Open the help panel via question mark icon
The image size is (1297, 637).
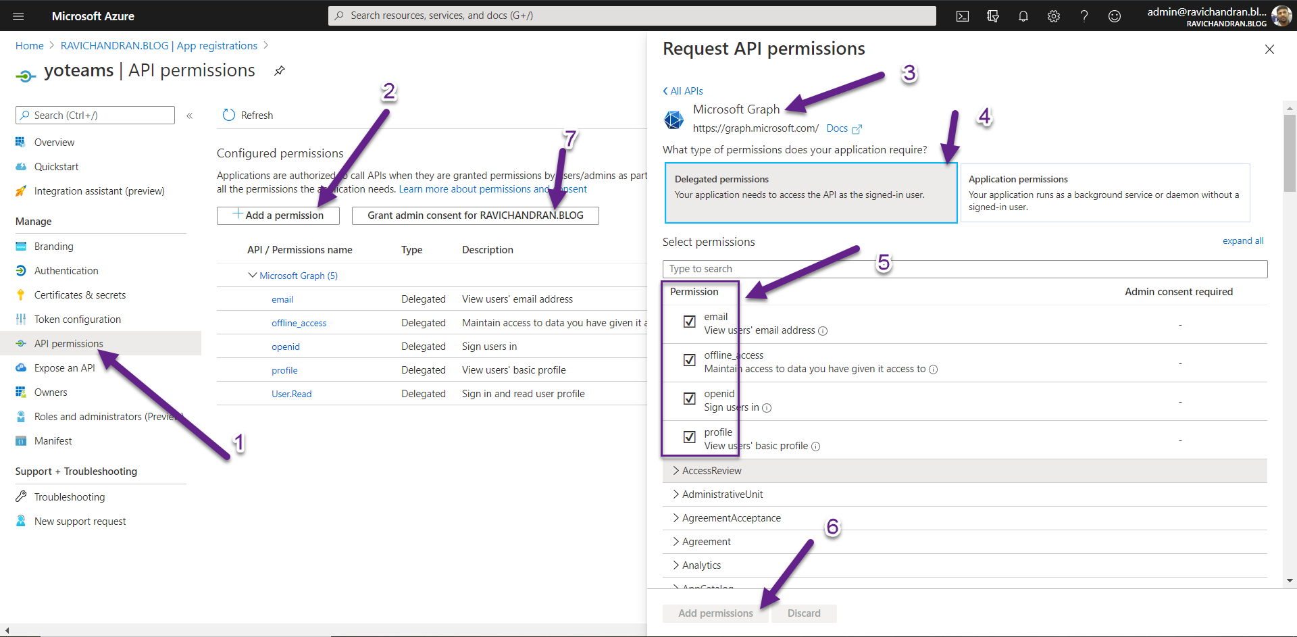click(x=1084, y=16)
